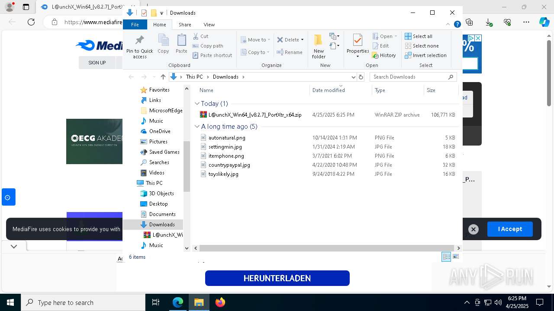Select 3D Objects in navigation pane
This screenshot has height=311, width=554.
(x=161, y=194)
